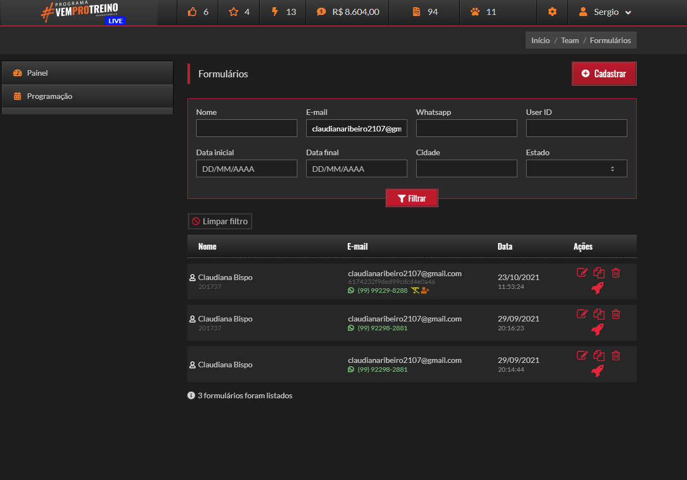Click the lightning bolt counter showing 13
This screenshot has width=687, height=480.
pos(284,12)
